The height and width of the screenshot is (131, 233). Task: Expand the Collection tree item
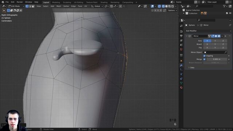pyautogui.click(x=183, y=13)
